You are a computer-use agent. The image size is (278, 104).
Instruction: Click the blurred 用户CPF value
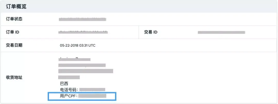click(92, 96)
